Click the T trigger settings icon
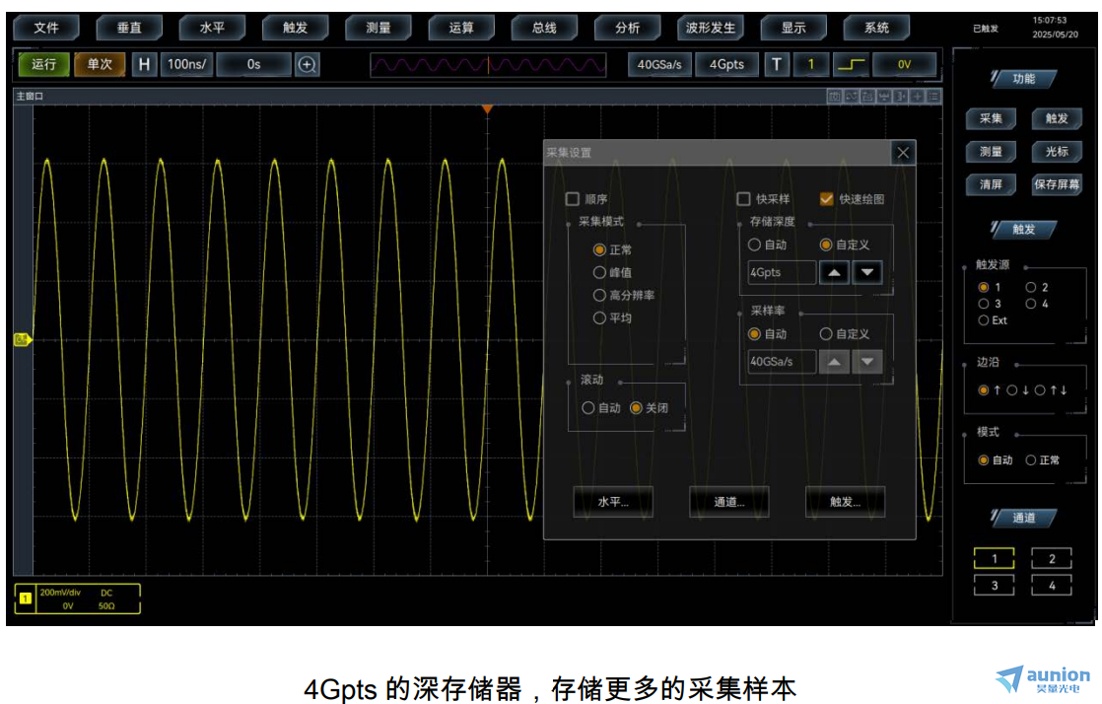The width and height of the screenshot is (1102, 704). (777, 65)
